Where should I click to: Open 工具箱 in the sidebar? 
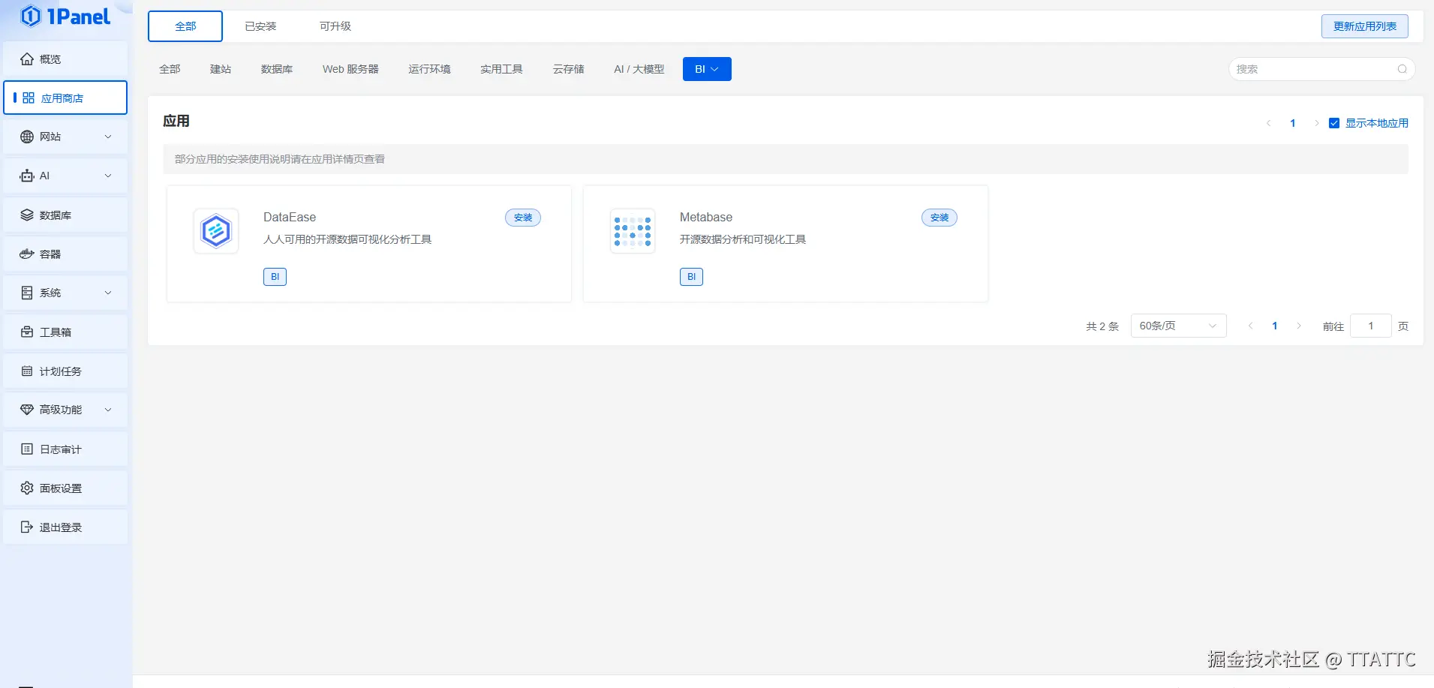point(65,332)
